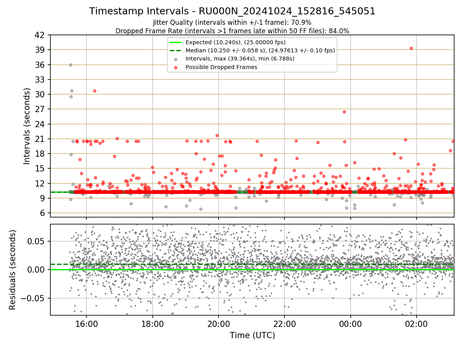Click the gray marker in the Intervals legend
Screen dimensions: 465x349
tap(176, 59)
